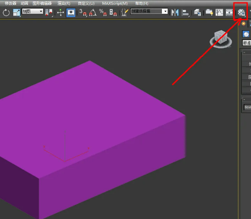
Task: Open the named selection sets dropdown
Action: coord(149,11)
